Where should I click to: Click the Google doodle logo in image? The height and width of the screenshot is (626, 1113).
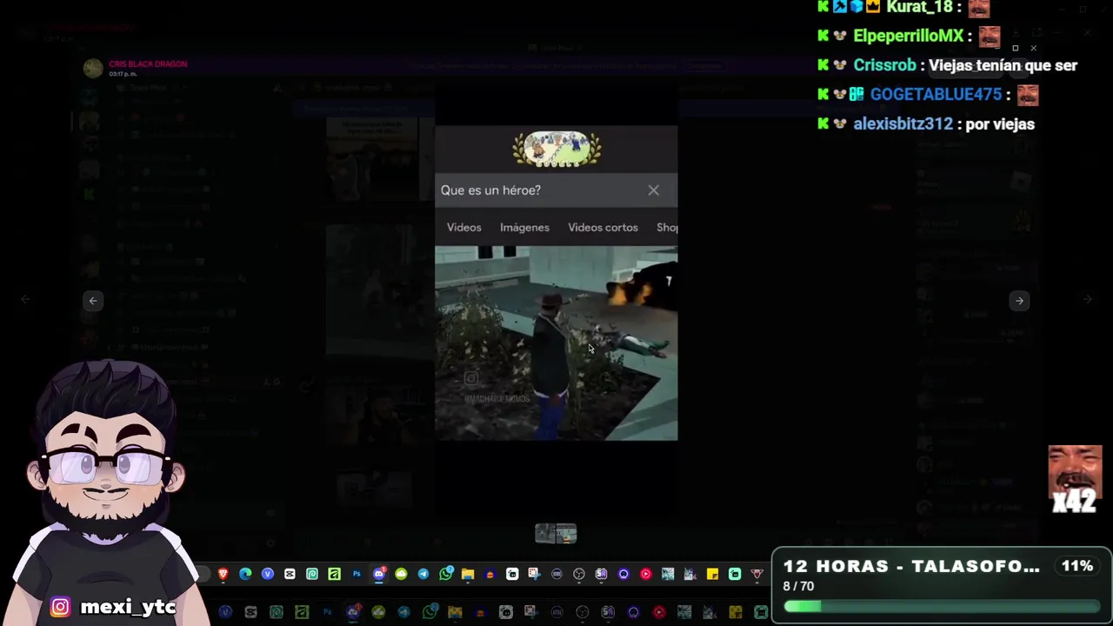(556, 149)
